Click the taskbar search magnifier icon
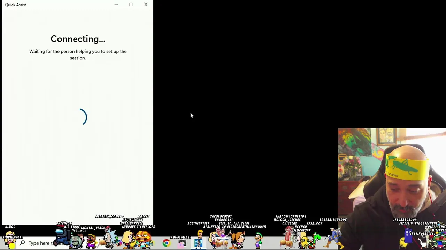Viewport: 446px width, 250px height. click(22, 243)
